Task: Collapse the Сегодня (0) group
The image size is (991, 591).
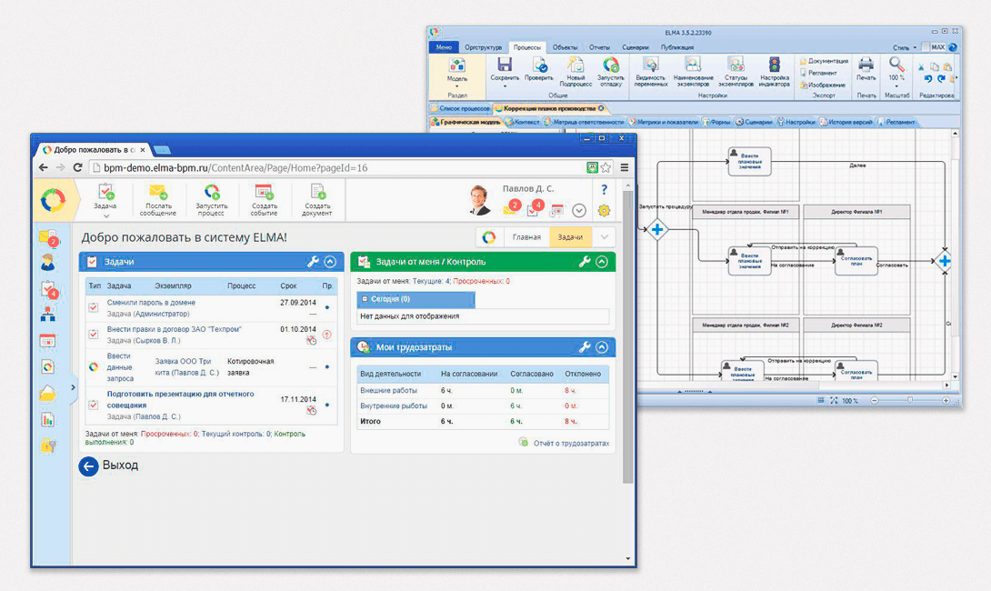Action: 365,299
